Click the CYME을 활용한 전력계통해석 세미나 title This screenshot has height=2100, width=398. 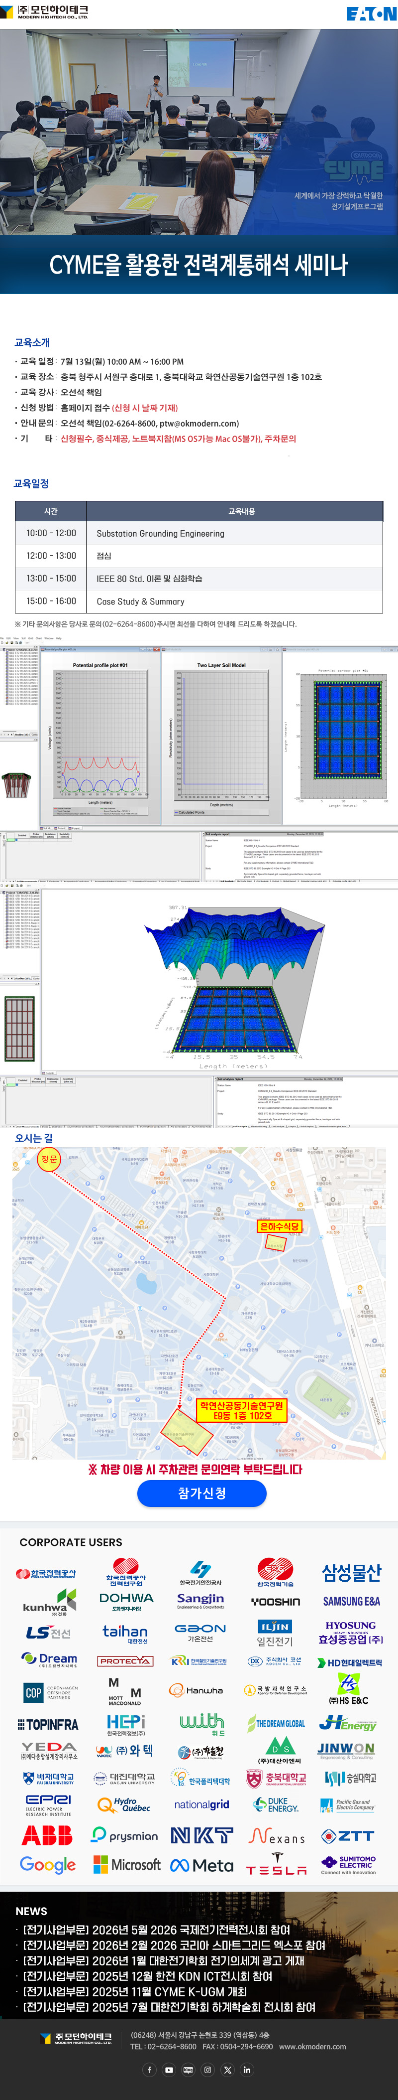(199, 265)
